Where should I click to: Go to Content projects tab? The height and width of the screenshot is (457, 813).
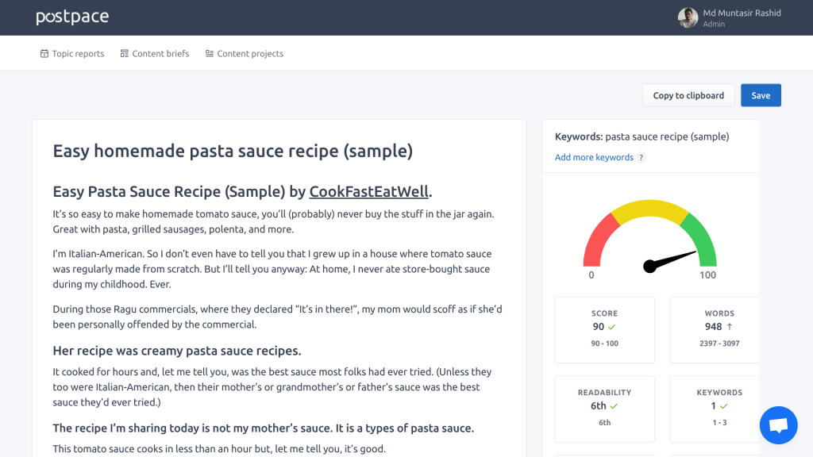(x=250, y=54)
